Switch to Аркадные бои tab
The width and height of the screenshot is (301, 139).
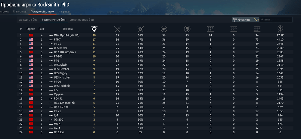[28, 20]
